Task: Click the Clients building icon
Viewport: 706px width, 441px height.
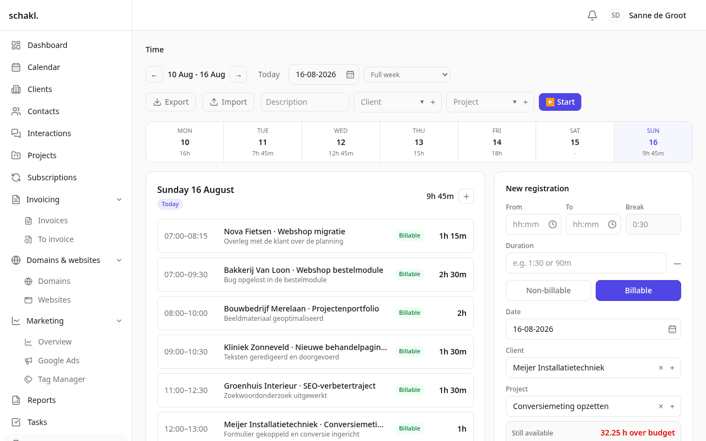Action: [x=16, y=89]
